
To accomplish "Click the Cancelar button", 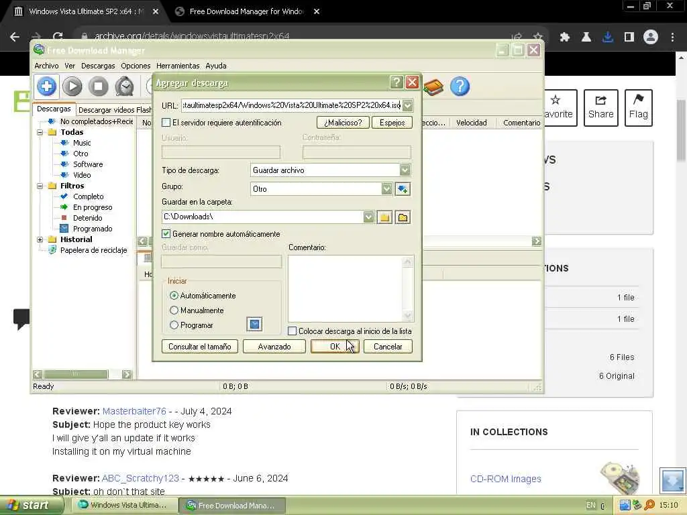I will (x=388, y=347).
